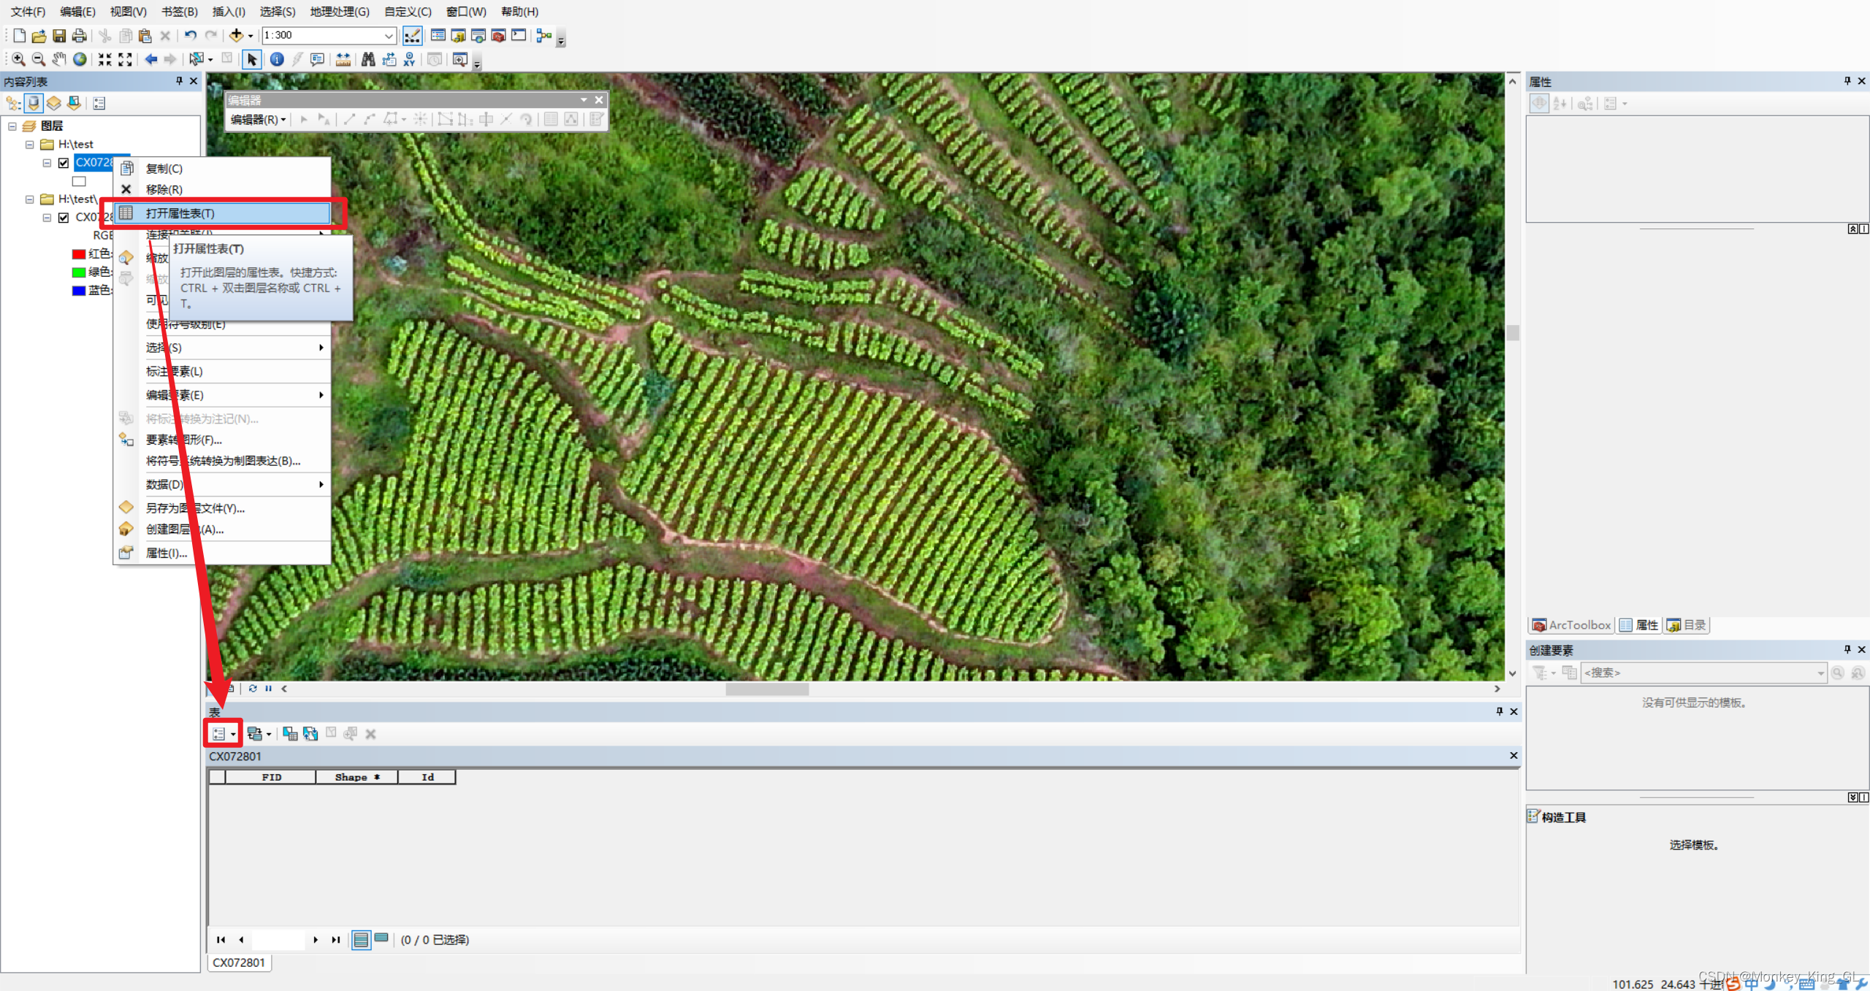
Task: Click the red 红色 band swatch
Action: (x=79, y=254)
